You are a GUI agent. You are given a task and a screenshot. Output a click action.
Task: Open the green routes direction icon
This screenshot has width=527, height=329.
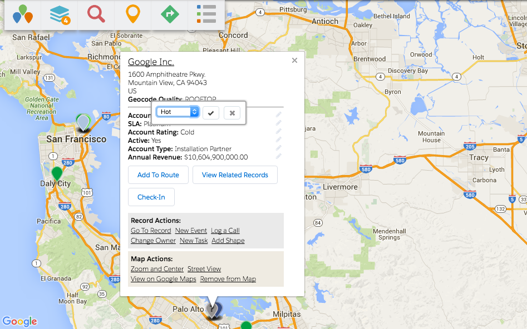[170, 14]
